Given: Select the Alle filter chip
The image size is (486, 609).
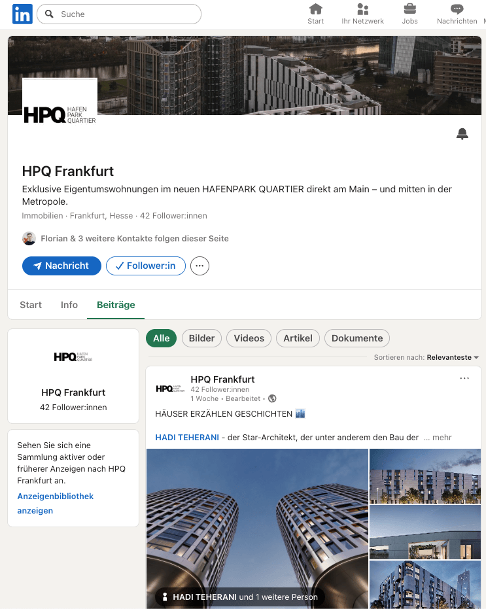Looking at the screenshot, I should click(161, 338).
